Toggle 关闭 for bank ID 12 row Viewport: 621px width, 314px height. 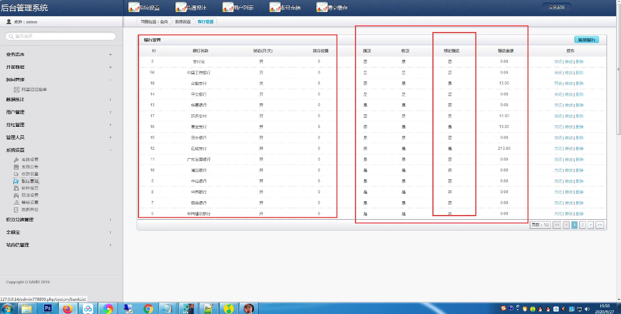pos(558,149)
